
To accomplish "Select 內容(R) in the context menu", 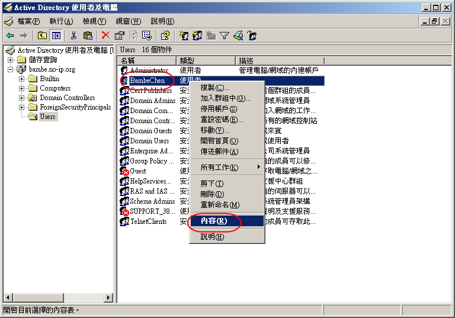I will [214, 221].
